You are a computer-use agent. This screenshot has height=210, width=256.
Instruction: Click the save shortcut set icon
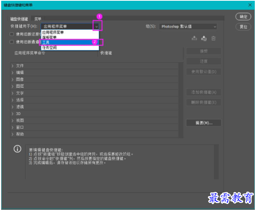194,38
